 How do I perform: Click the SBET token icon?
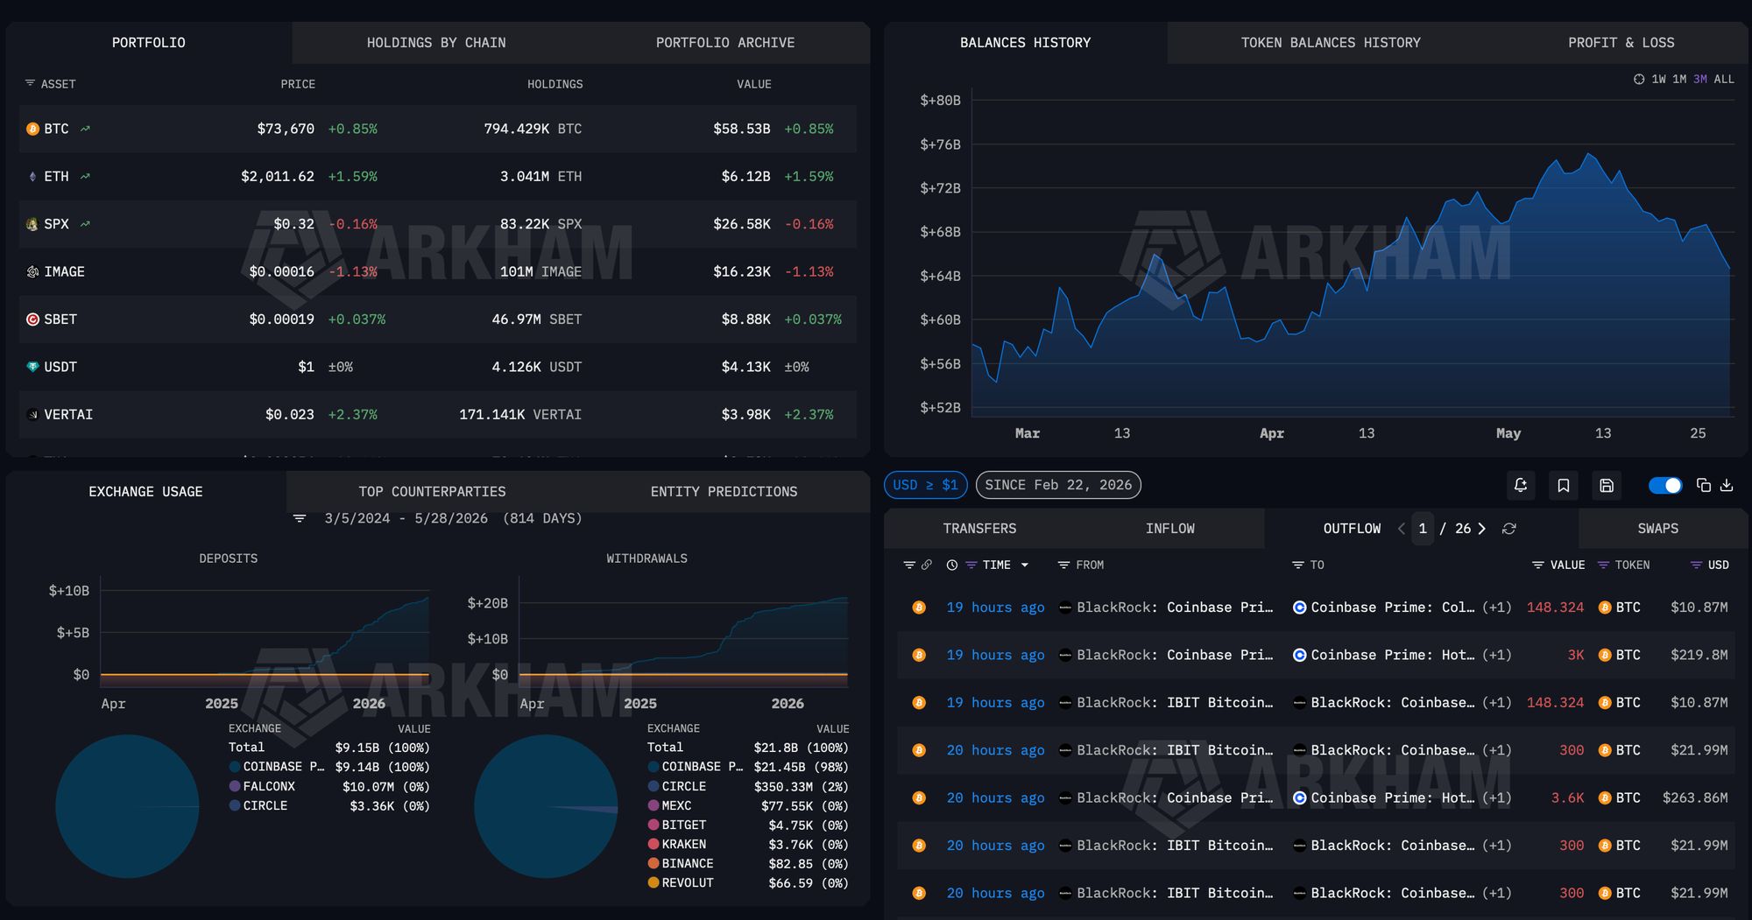click(32, 320)
